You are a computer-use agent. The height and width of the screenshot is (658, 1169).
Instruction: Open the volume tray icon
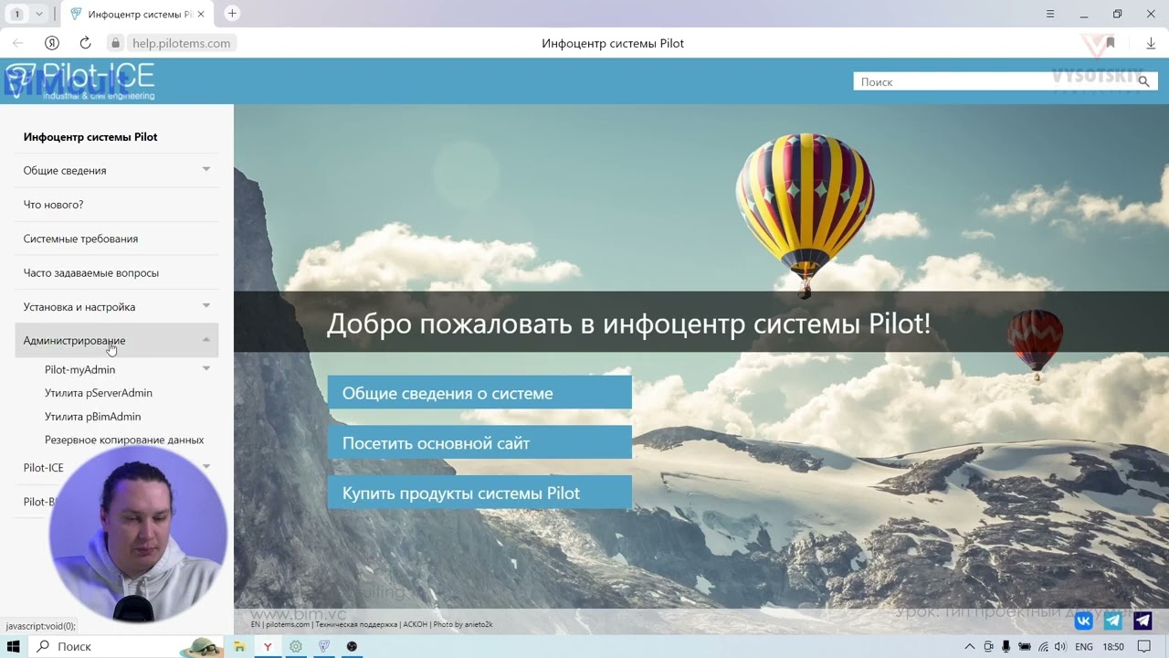point(1060,646)
